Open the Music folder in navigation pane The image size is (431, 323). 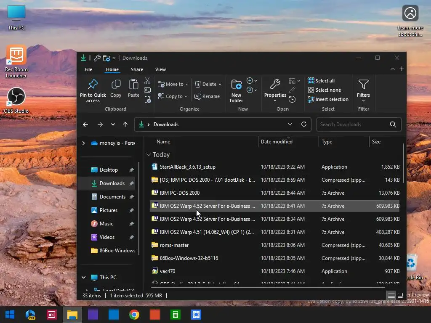106,224
